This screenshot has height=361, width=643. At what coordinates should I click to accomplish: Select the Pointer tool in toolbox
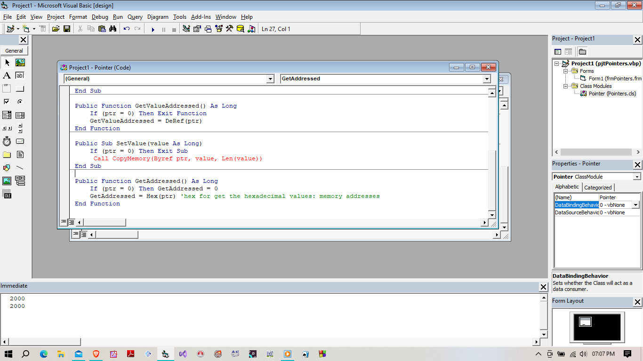[x=7, y=63]
